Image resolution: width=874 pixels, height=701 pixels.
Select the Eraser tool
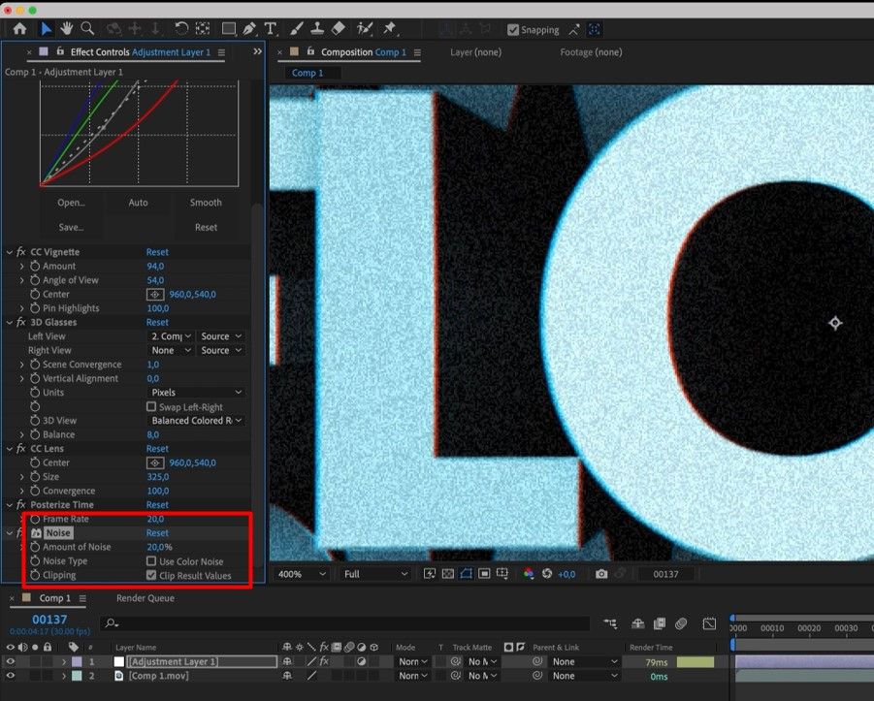[338, 29]
